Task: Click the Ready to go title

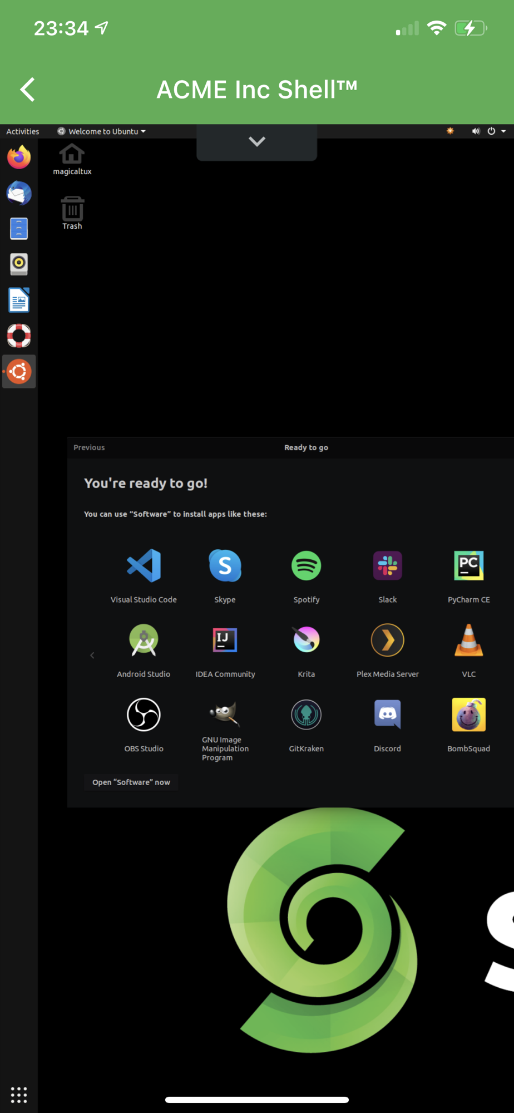Action: point(306,447)
